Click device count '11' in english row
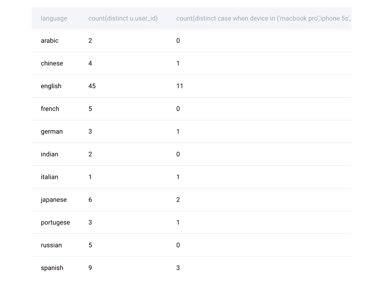The height and width of the screenshot is (285, 387). [x=180, y=86]
